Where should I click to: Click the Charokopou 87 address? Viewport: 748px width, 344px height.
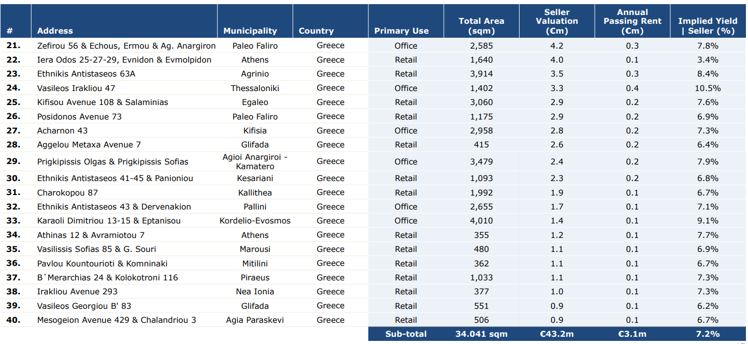click(67, 193)
